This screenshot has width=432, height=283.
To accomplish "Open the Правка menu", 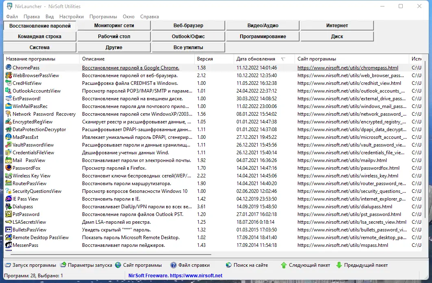I will 32,17.
